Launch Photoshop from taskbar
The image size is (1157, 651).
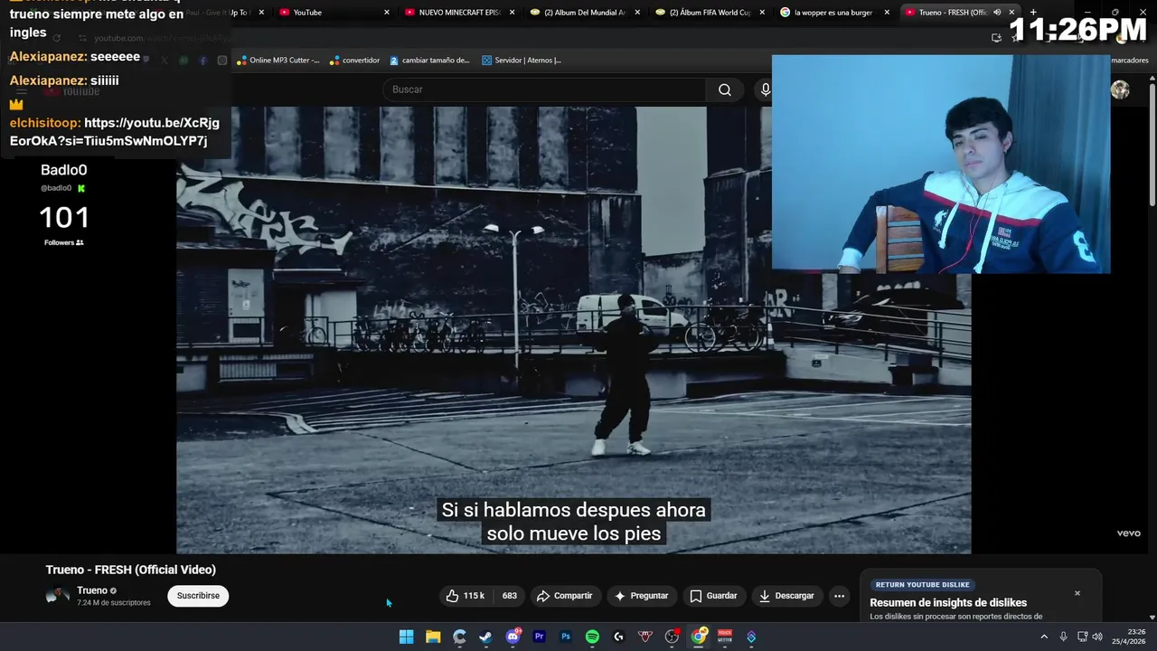(566, 637)
